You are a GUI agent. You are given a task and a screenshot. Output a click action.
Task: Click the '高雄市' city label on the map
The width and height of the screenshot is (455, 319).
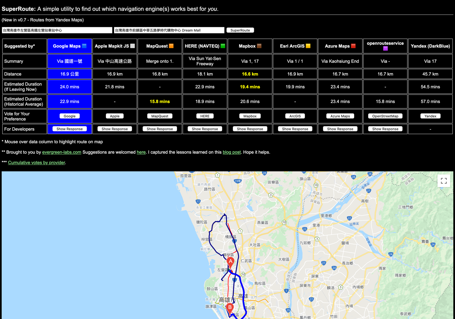click(x=227, y=300)
